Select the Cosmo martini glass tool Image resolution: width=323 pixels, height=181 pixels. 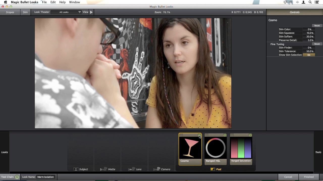(190, 148)
